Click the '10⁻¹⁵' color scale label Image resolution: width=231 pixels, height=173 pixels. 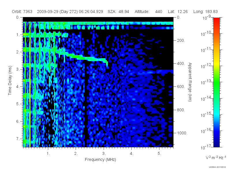[x=206, y=115]
